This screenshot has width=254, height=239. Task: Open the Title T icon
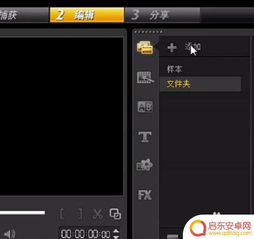[145, 137]
